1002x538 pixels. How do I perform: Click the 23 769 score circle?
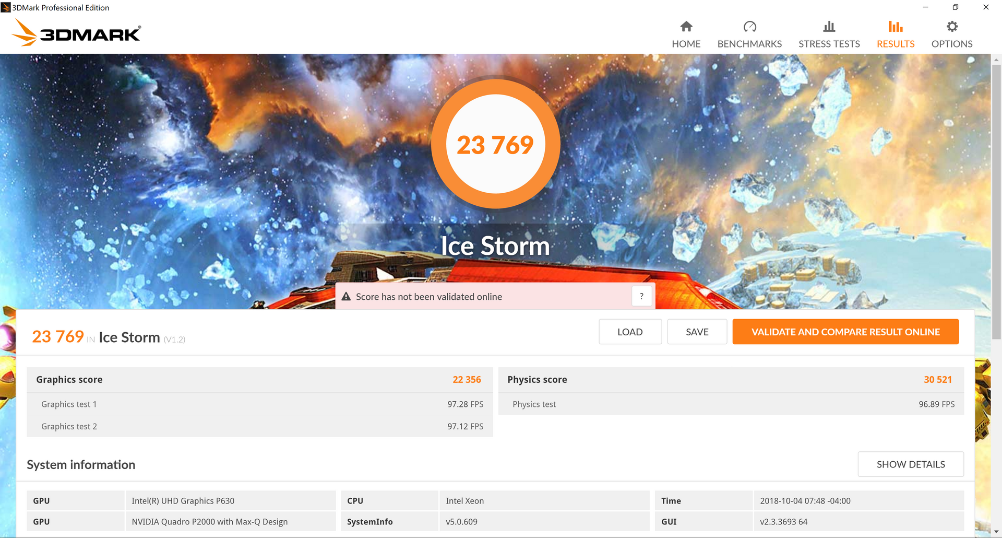pyautogui.click(x=495, y=144)
